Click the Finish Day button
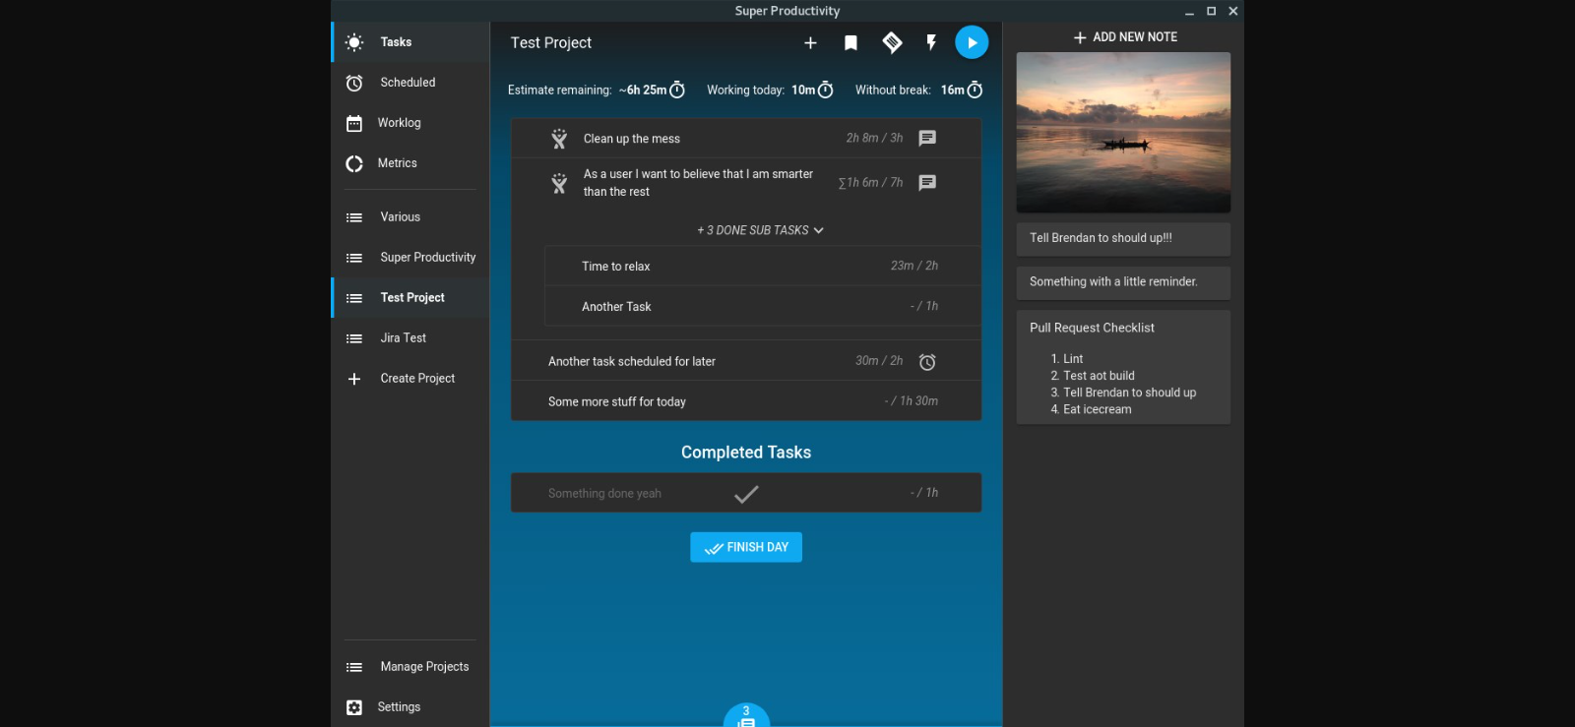 (x=746, y=547)
